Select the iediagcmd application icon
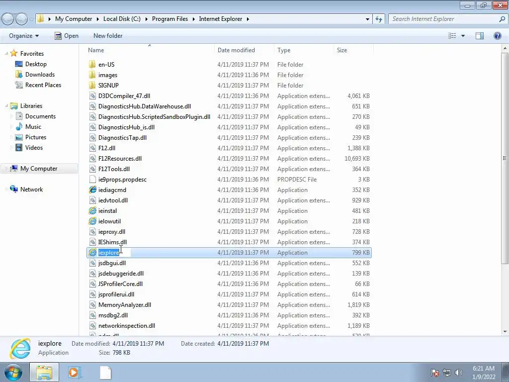The image size is (509, 382). [92, 190]
